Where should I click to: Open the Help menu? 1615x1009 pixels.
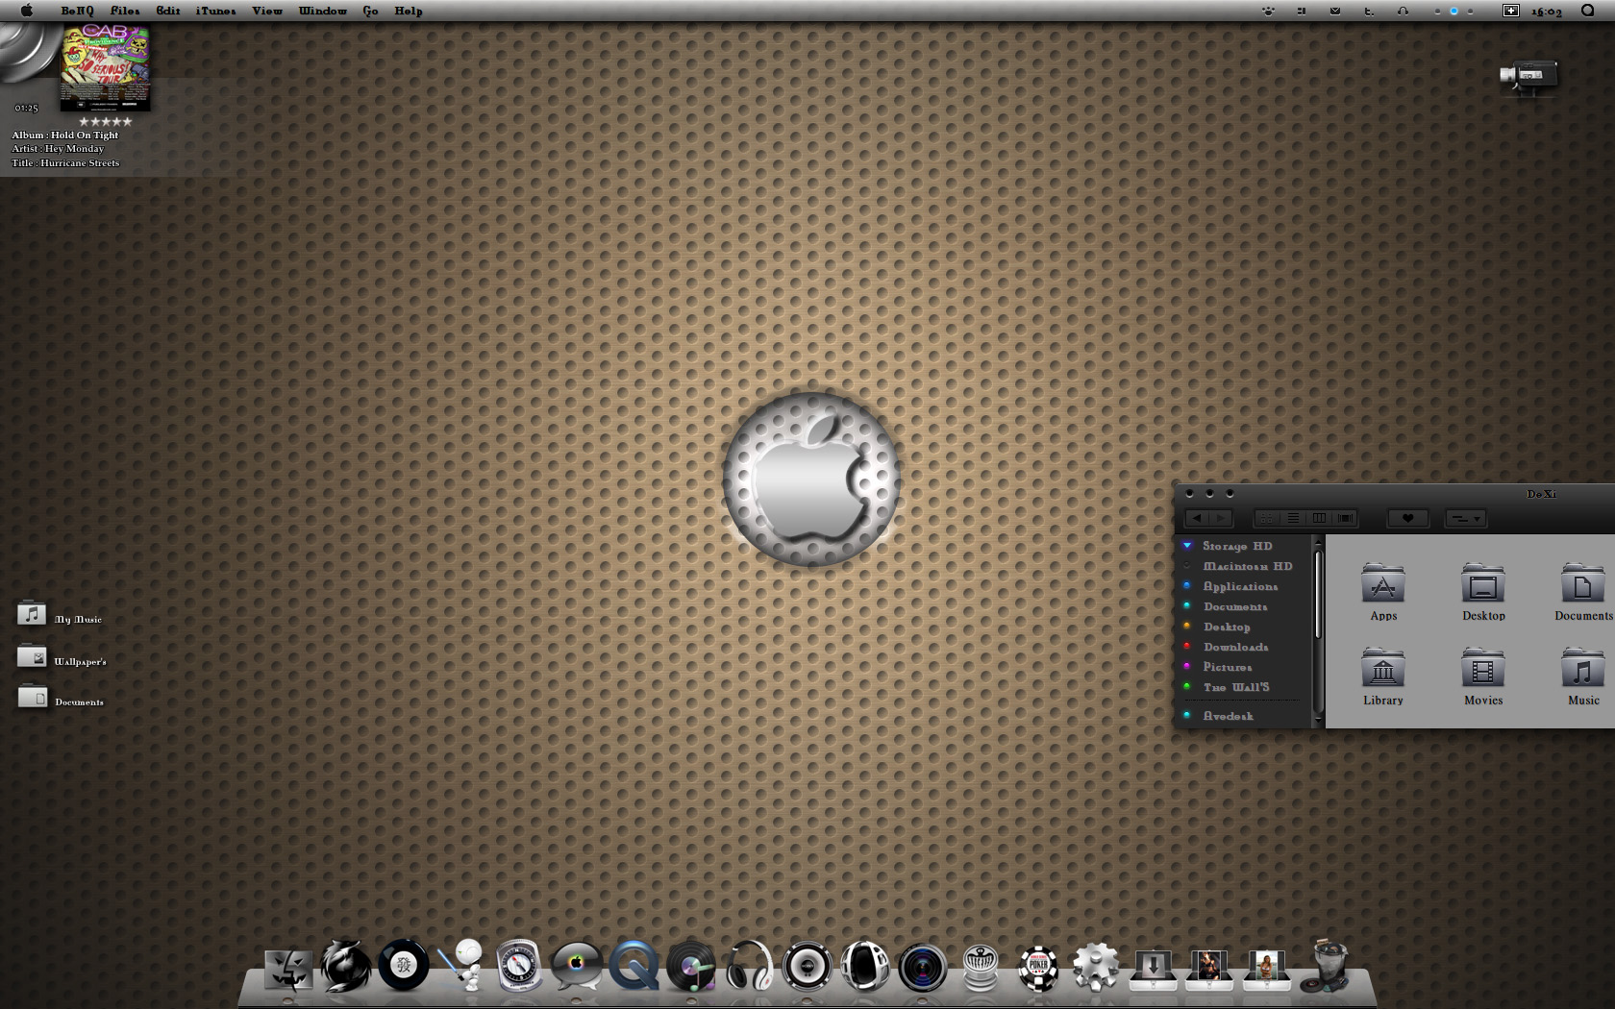(409, 11)
